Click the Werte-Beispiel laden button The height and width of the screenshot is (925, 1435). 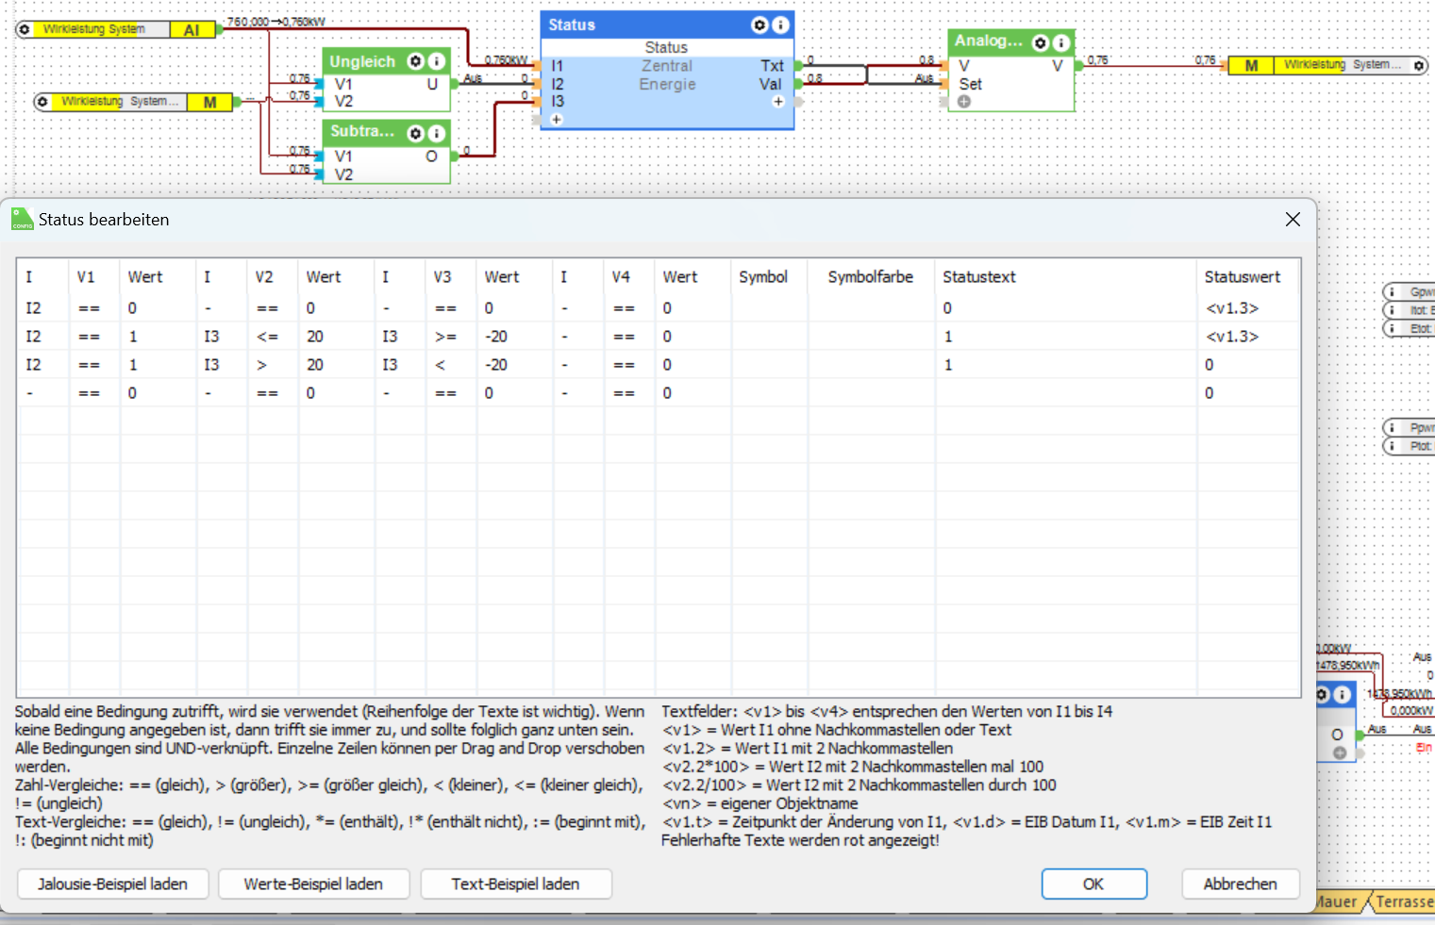click(x=313, y=884)
